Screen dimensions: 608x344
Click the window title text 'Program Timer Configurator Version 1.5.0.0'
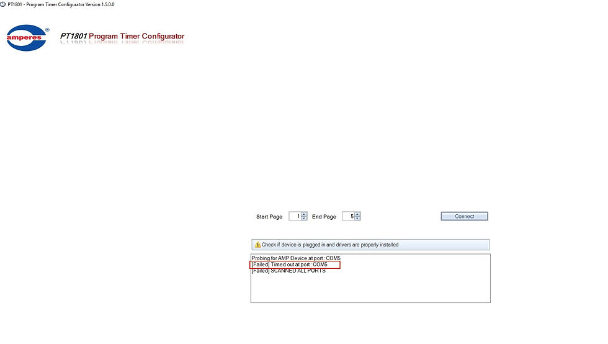click(70, 5)
